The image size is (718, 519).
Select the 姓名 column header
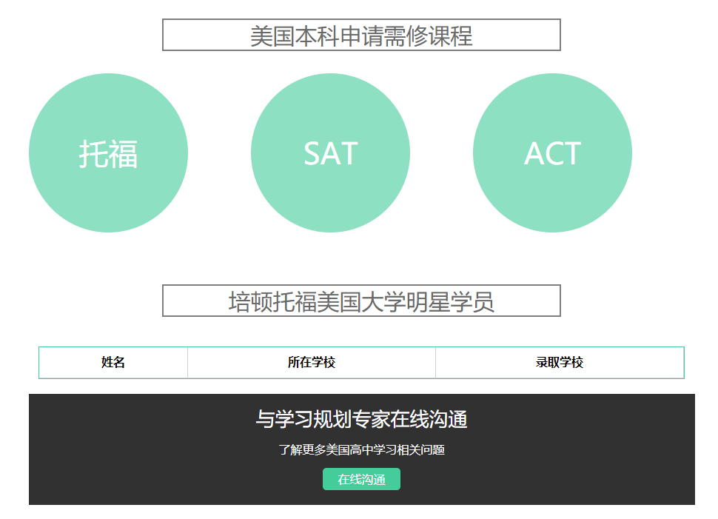113,363
